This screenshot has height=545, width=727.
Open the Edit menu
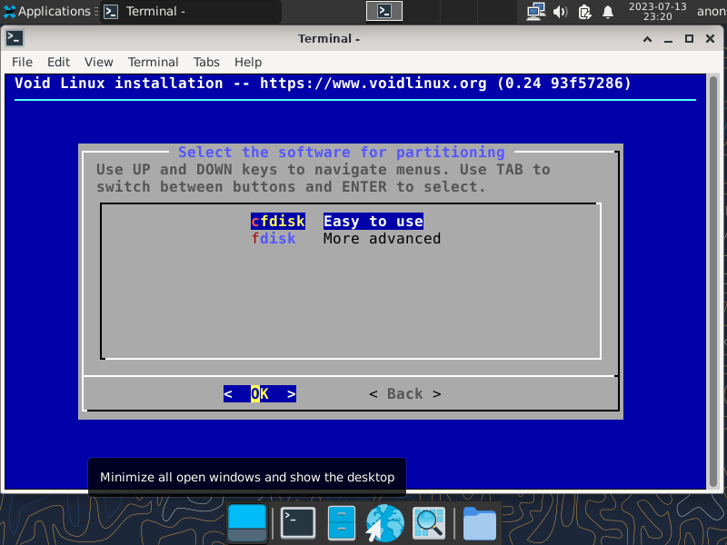(x=58, y=62)
